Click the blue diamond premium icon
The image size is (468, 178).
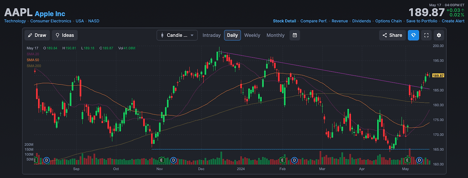[414, 35]
